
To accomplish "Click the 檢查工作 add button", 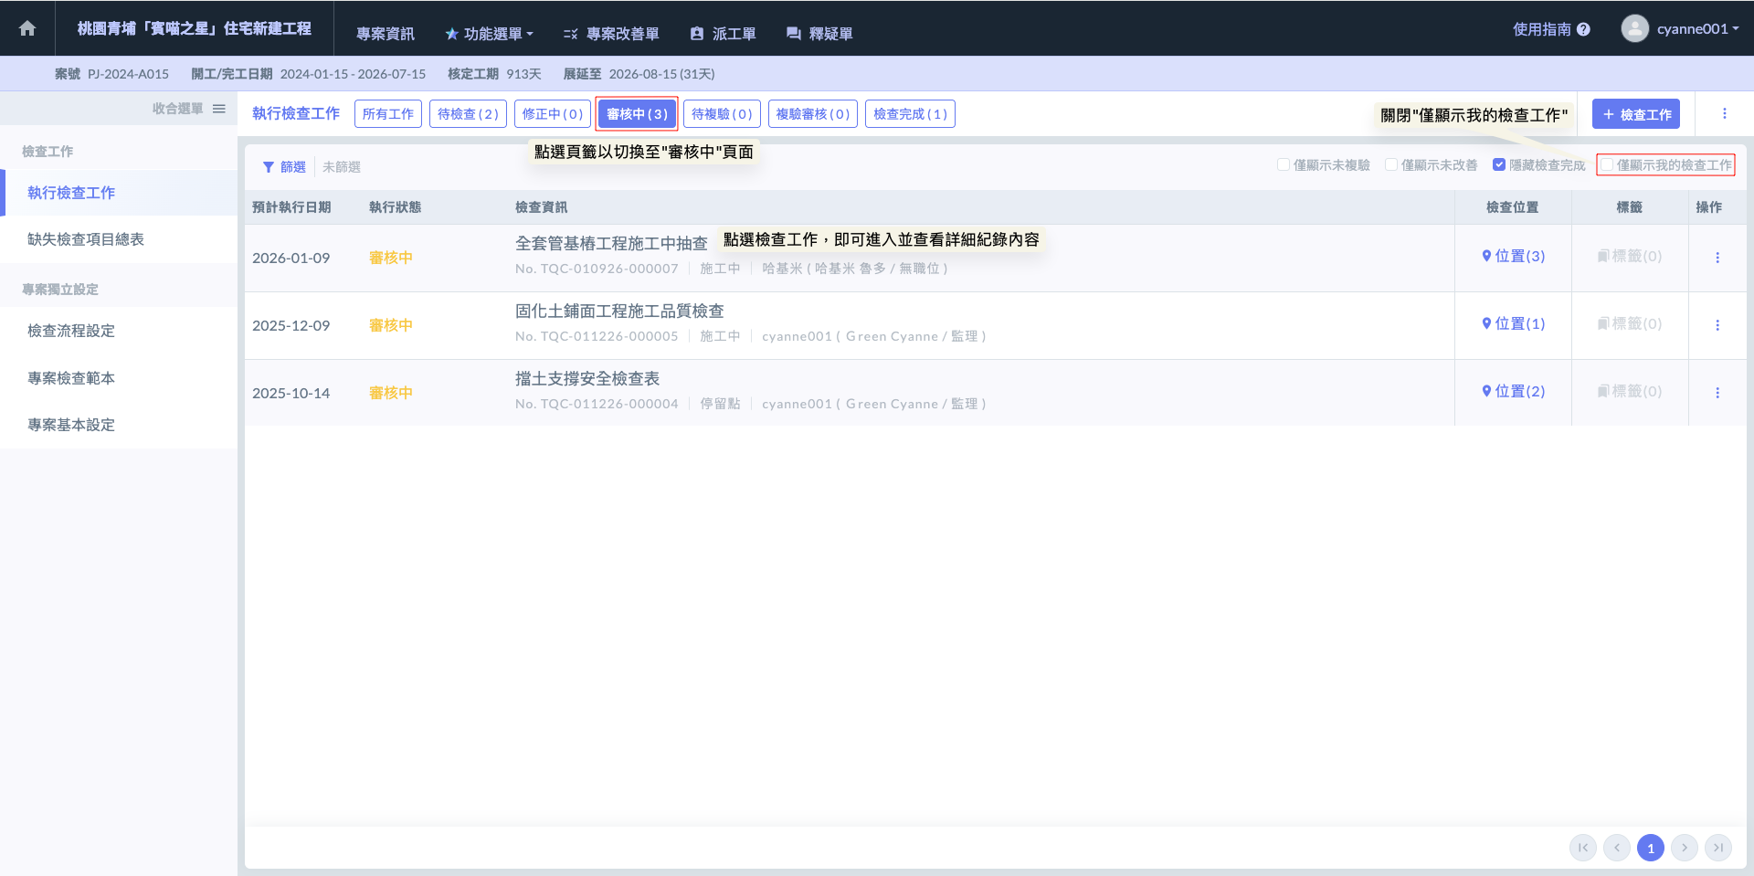I will tap(1635, 114).
